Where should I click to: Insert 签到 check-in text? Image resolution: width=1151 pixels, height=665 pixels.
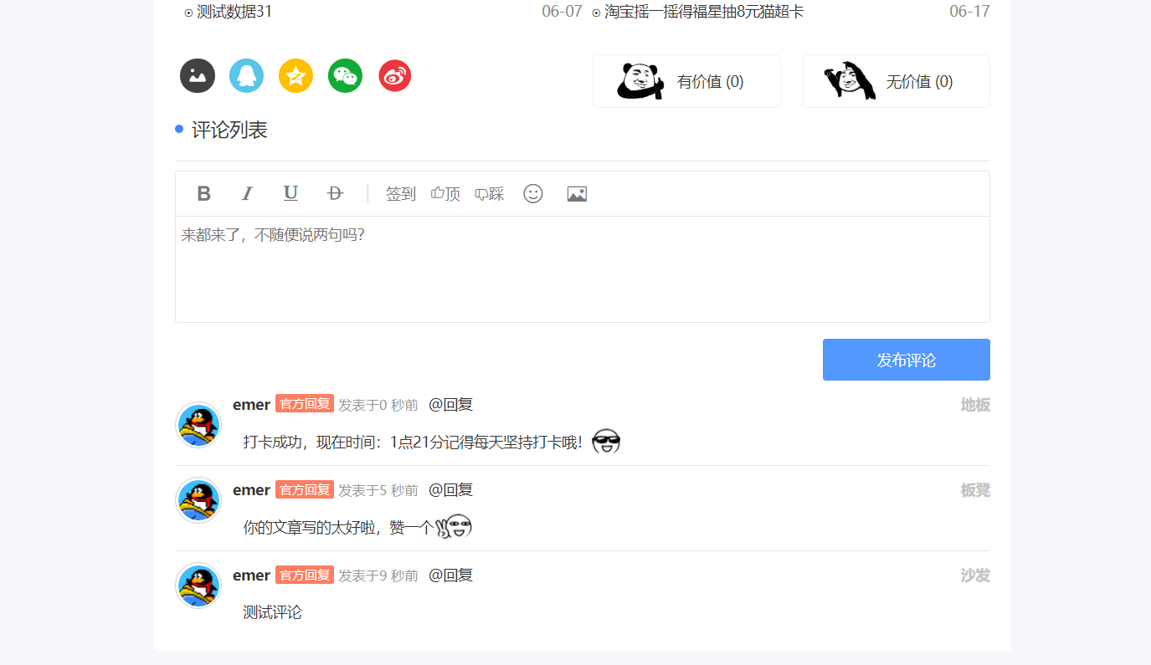[401, 194]
